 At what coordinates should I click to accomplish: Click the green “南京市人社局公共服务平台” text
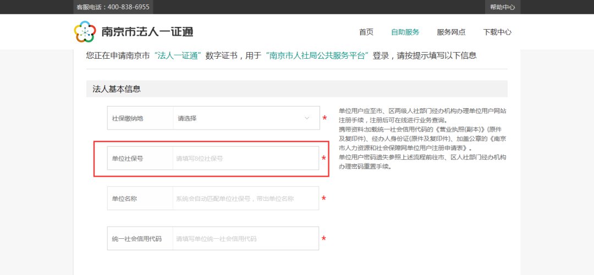317,55
